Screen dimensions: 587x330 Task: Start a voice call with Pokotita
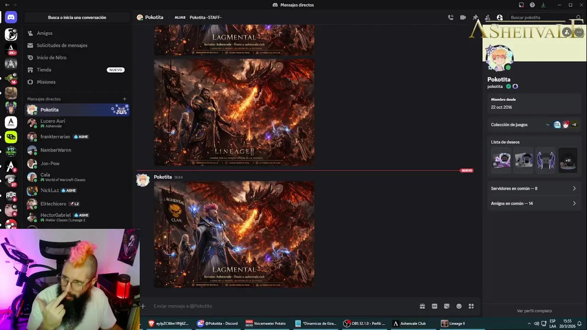point(451,17)
